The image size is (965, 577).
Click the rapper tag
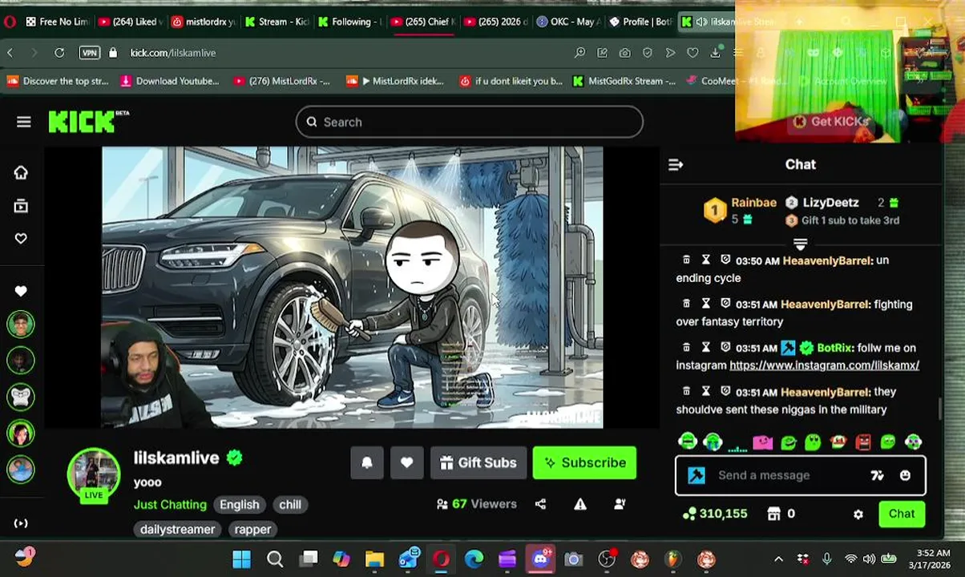[x=252, y=529]
